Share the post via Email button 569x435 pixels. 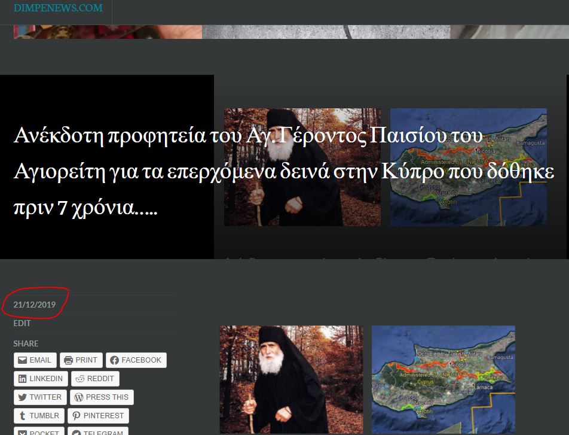point(35,360)
